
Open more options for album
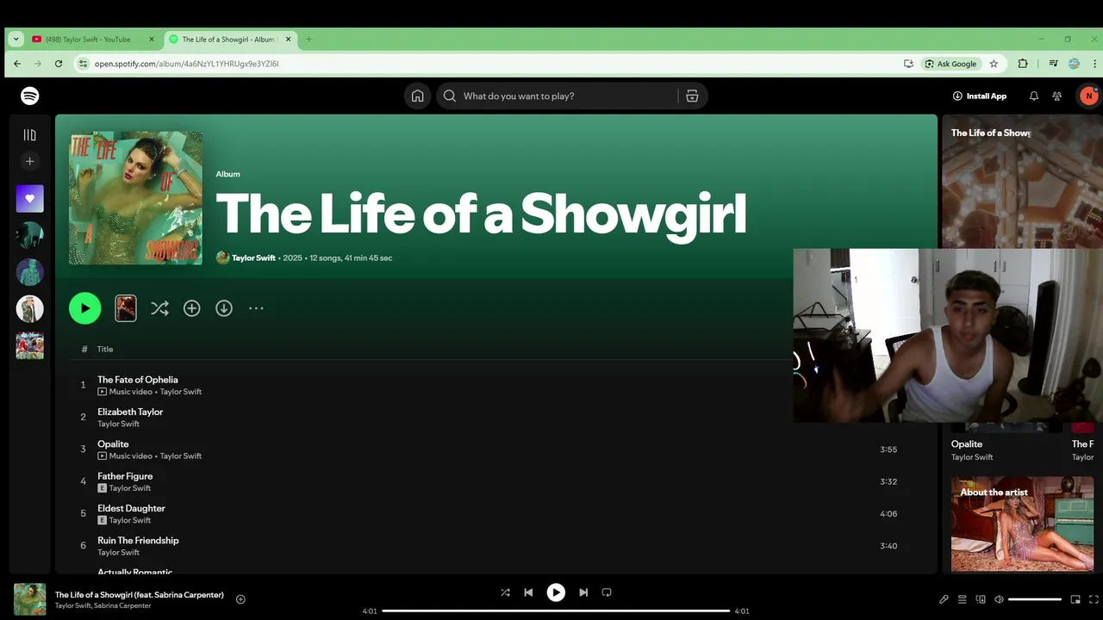(256, 308)
